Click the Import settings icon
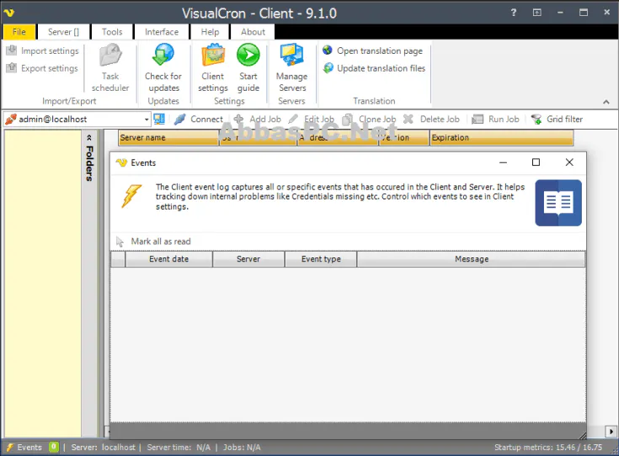 tap(12, 50)
